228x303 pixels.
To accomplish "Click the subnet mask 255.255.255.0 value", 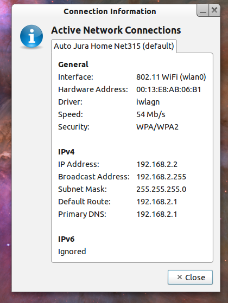I will (x=161, y=189).
